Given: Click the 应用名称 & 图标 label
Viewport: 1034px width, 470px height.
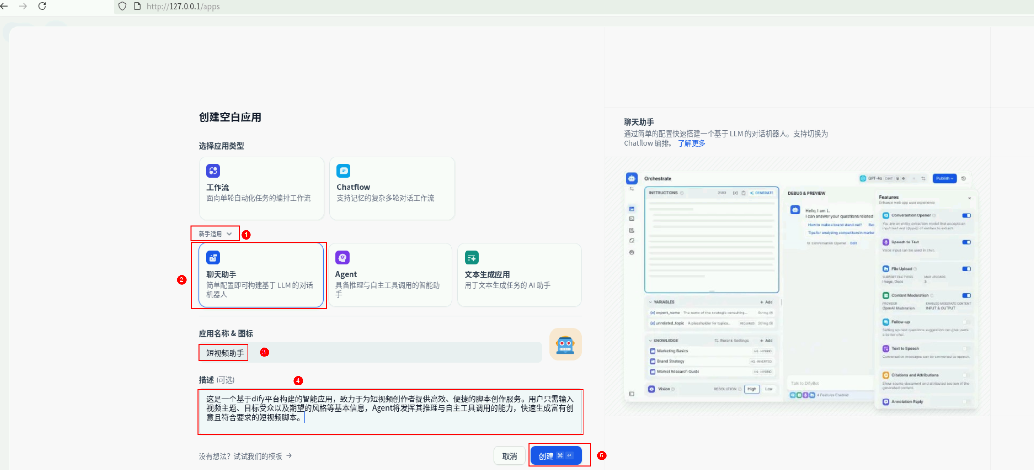Looking at the screenshot, I should click(226, 334).
